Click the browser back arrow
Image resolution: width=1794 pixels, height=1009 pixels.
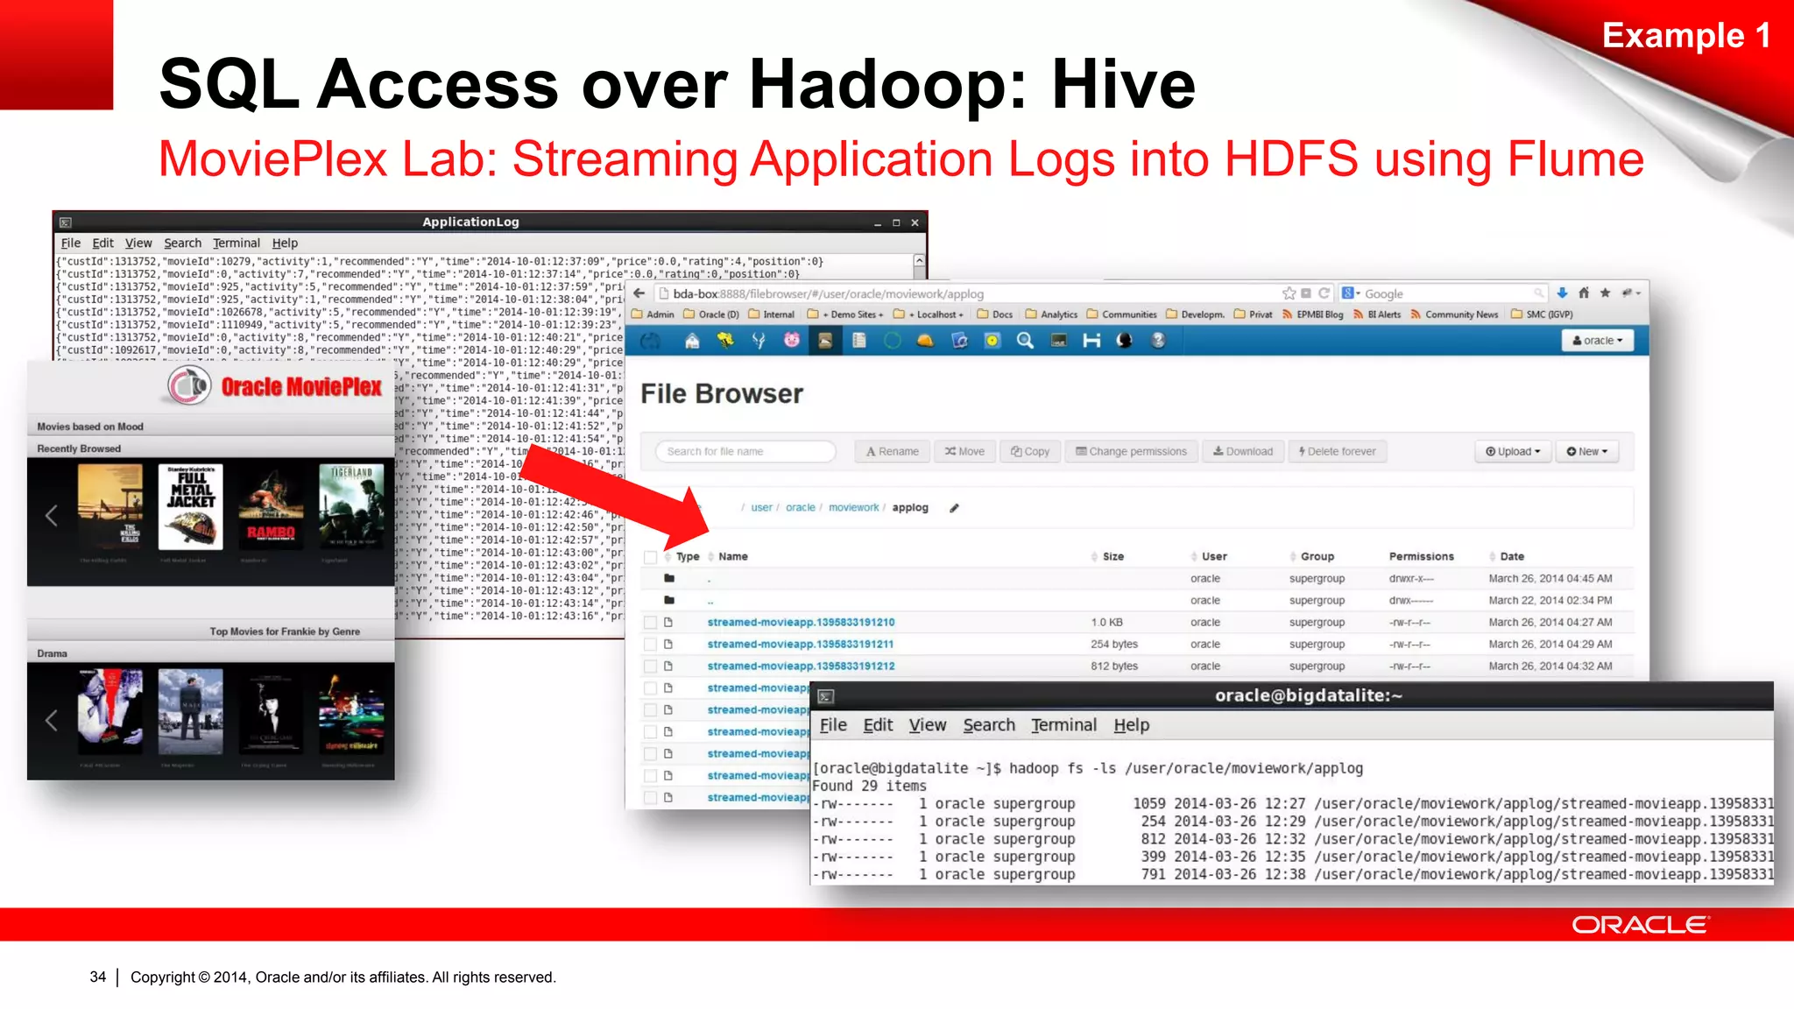point(639,293)
